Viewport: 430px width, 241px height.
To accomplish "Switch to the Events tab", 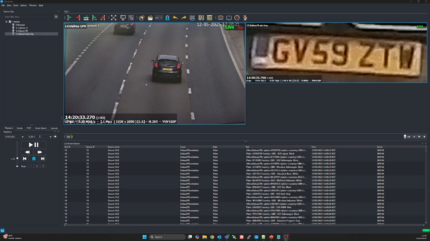I will 20,128.
